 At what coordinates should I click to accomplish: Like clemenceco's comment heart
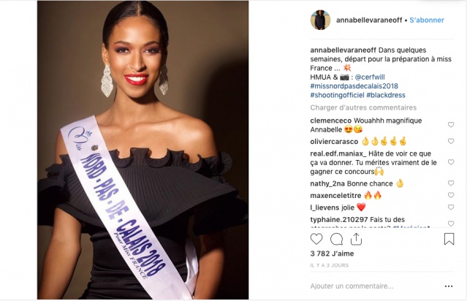[451, 125]
